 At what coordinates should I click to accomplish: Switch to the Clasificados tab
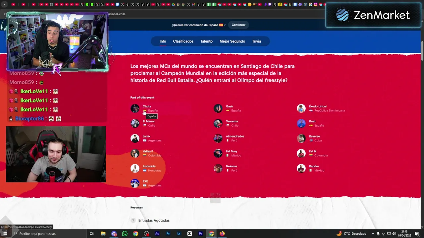coord(183,41)
